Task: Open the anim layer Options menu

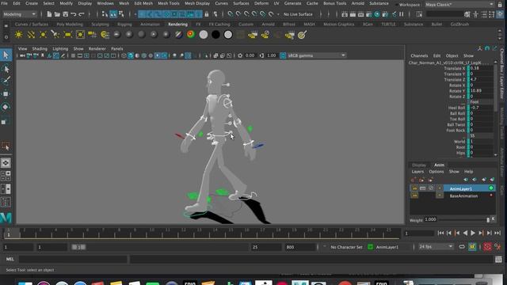Action: click(x=436, y=172)
